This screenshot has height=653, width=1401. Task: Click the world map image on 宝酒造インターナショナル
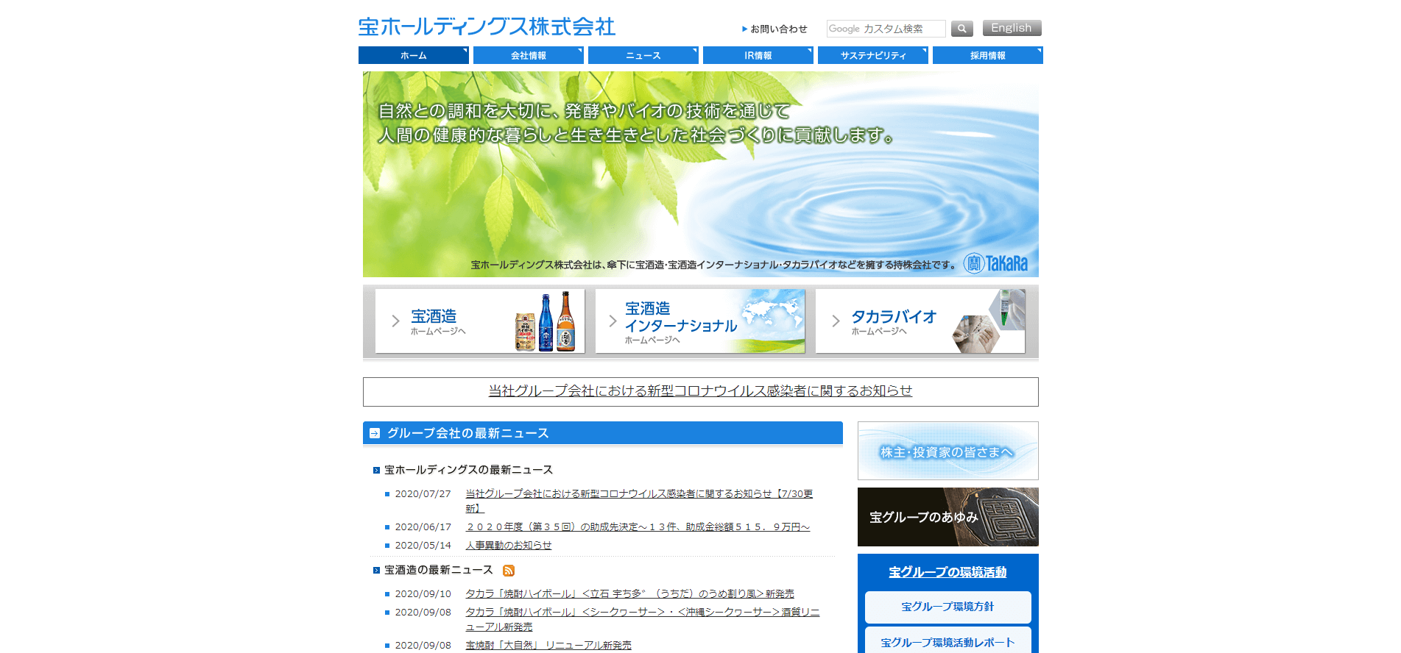[x=772, y=313]
